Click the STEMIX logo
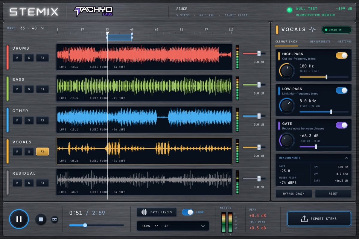Image resolution: width=359 pixels, height=239 pixels. click(x=34, y=12)
